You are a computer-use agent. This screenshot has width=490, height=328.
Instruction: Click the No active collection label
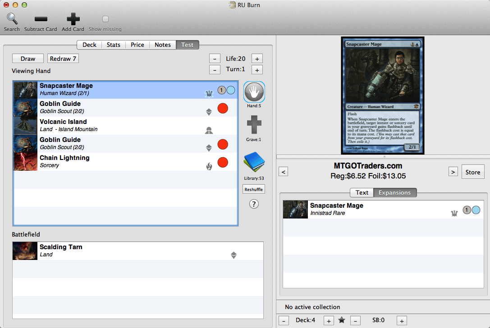[x=312, y=307]
